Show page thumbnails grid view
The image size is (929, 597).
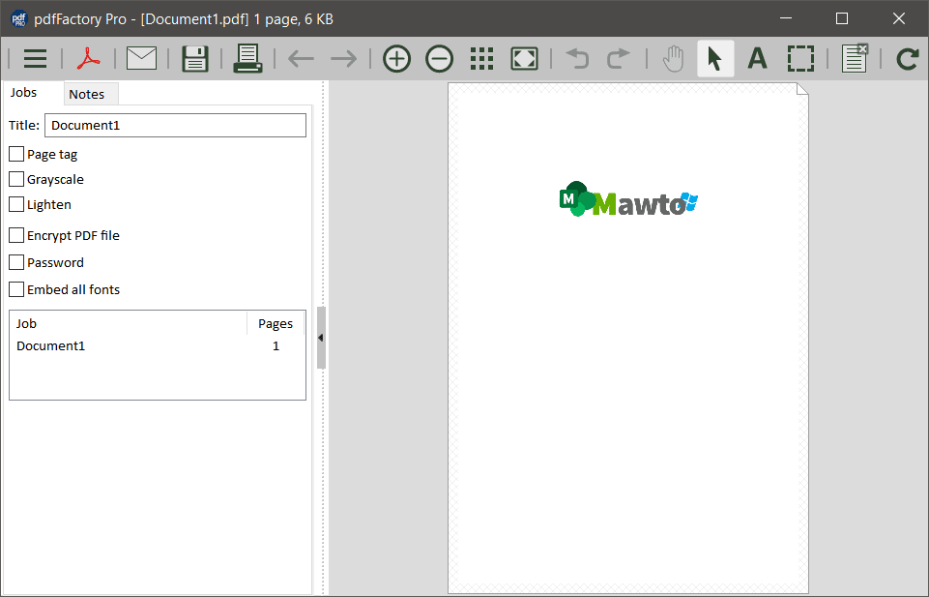click(481, 59)
